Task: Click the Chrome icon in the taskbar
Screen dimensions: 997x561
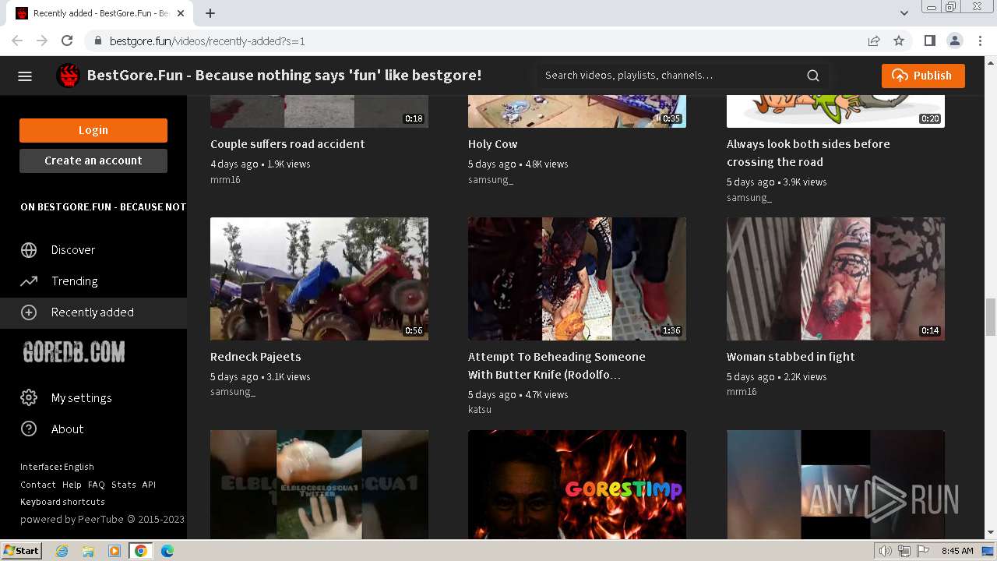Action: point(141,551)
